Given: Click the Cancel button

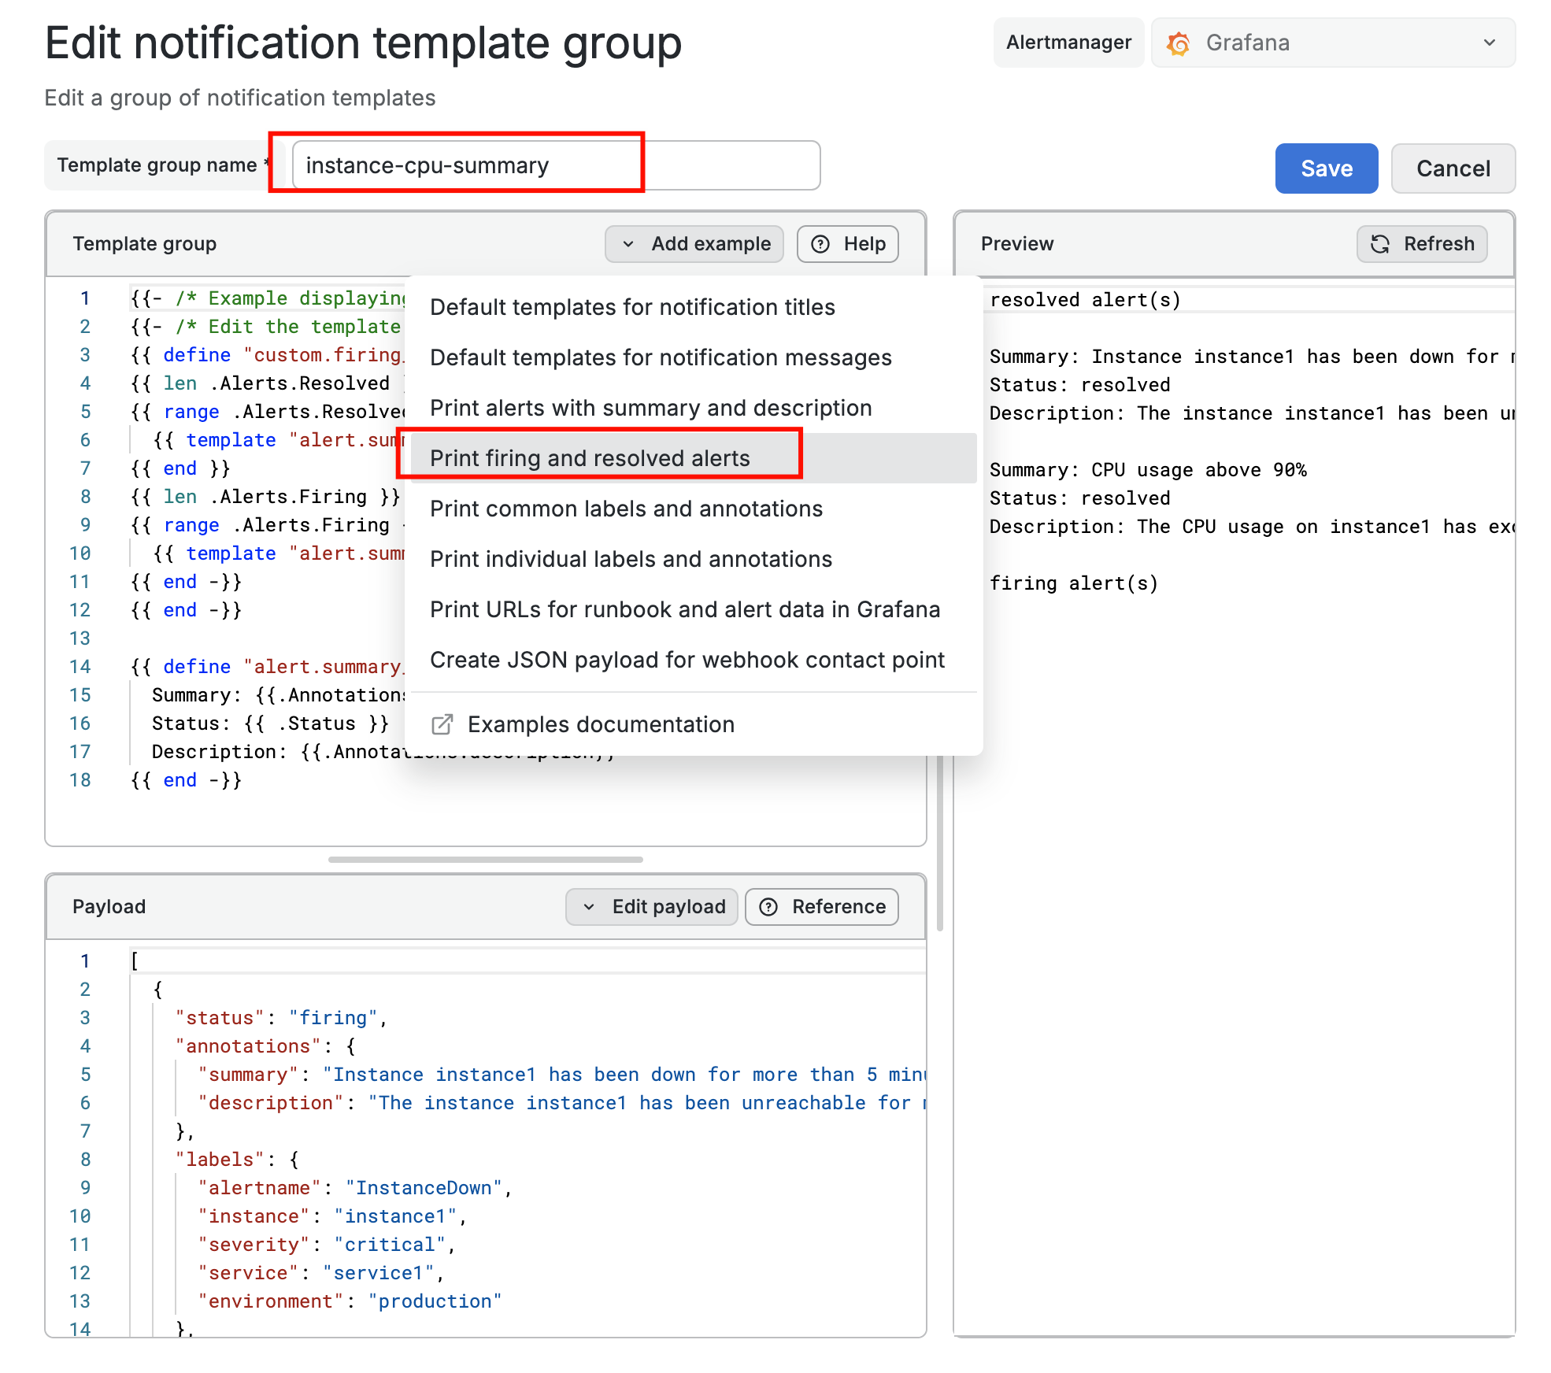Looking at the screenshot, I should [x=1453, y=168].
